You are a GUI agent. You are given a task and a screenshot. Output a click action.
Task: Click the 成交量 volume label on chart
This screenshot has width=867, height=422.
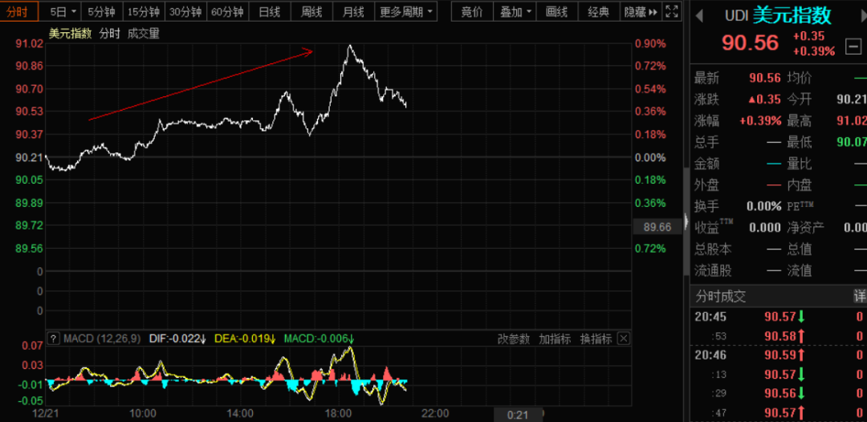point(144,33)
